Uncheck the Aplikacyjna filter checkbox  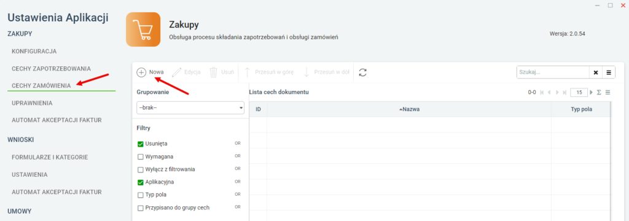pos(141,182)
